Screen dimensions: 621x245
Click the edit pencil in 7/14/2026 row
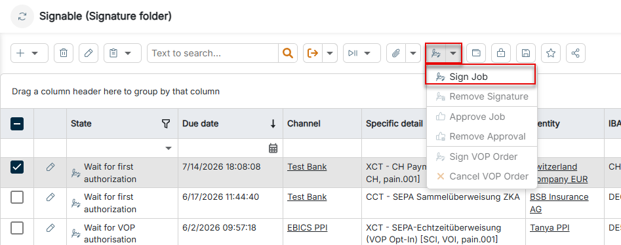[50, 167]
